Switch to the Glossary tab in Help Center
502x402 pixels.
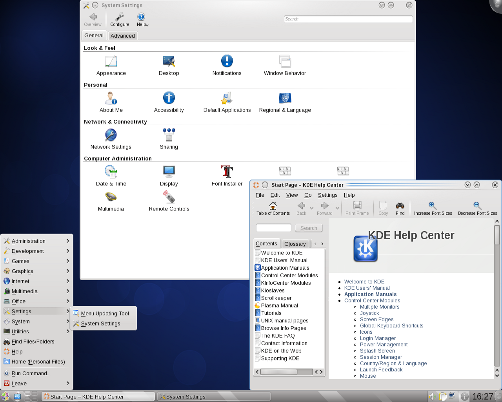[295, 244]
